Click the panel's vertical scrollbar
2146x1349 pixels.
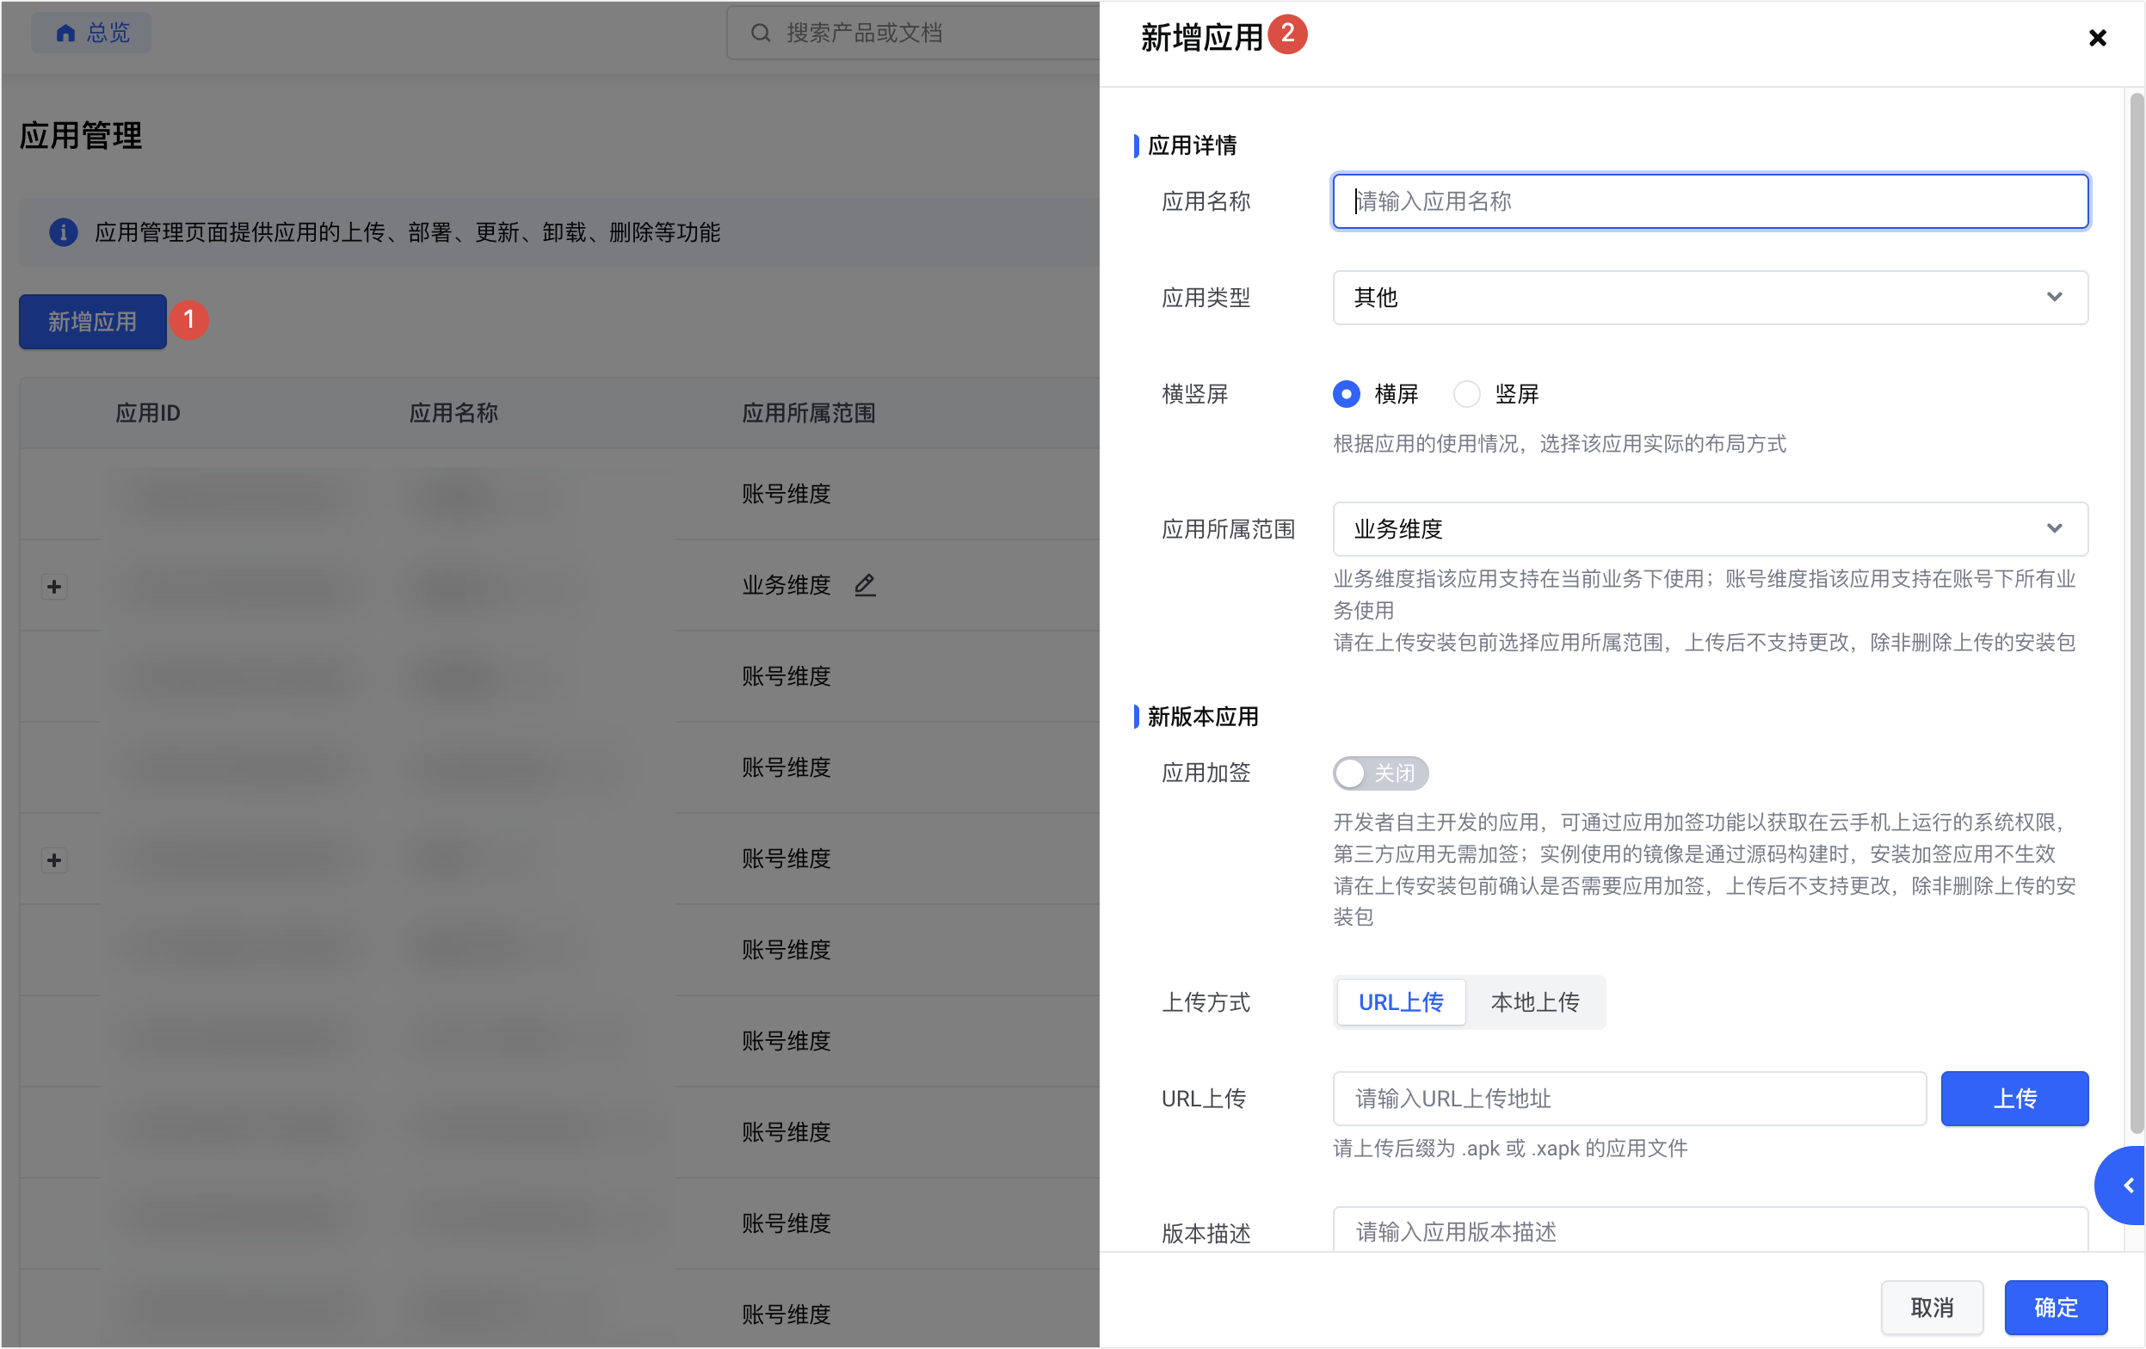click(2136, 615)
